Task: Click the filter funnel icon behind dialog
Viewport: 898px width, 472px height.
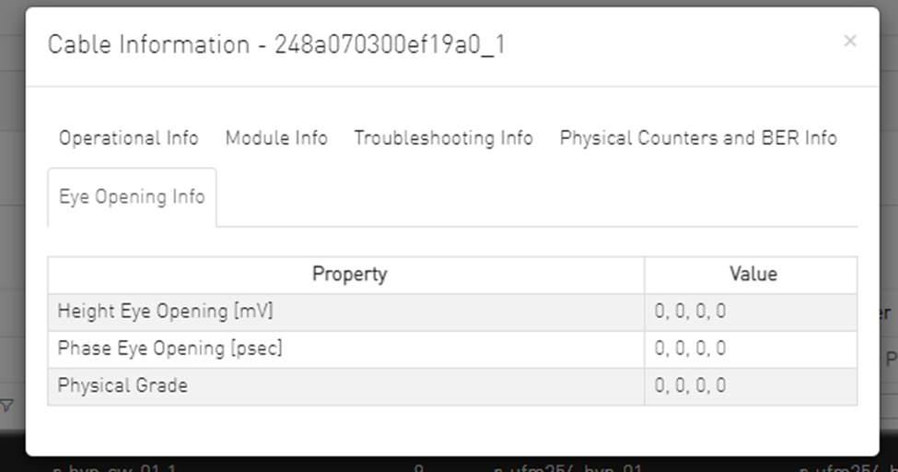Action: click(x=7, y=405)
